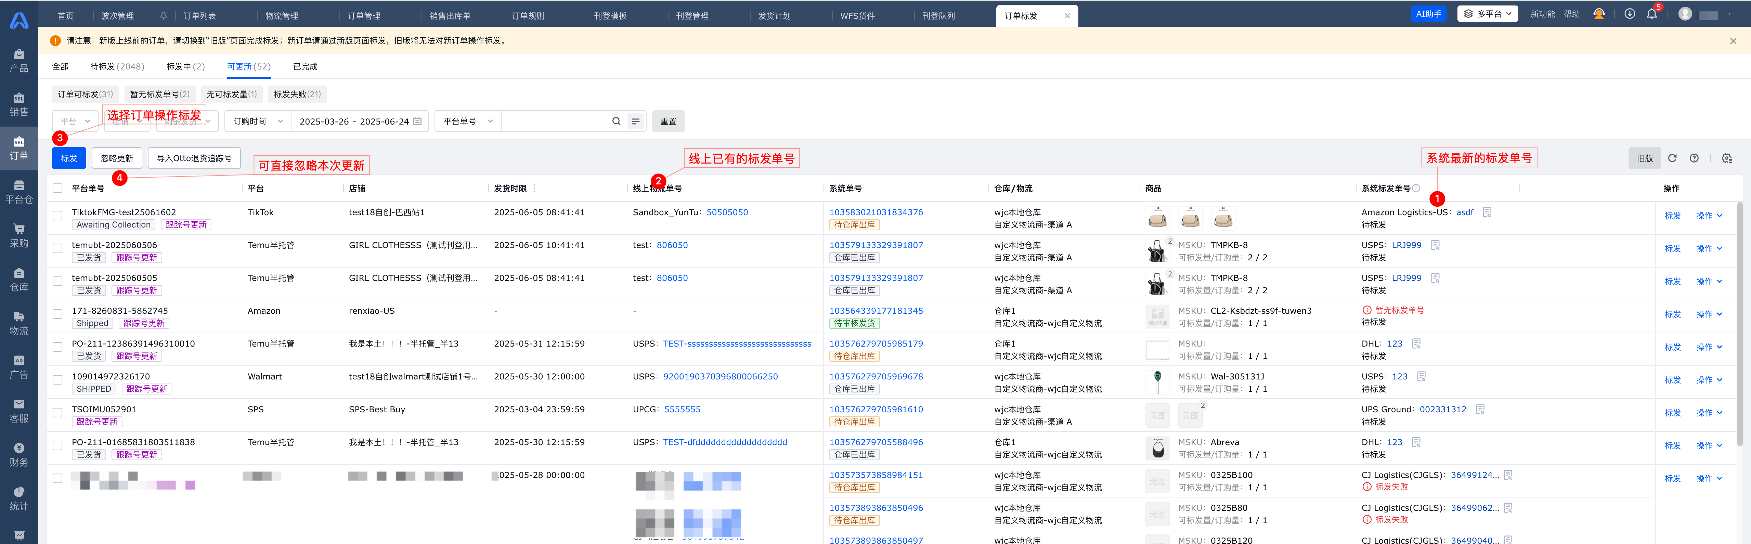Open the download center icon in top bar

pos(1629,14)
